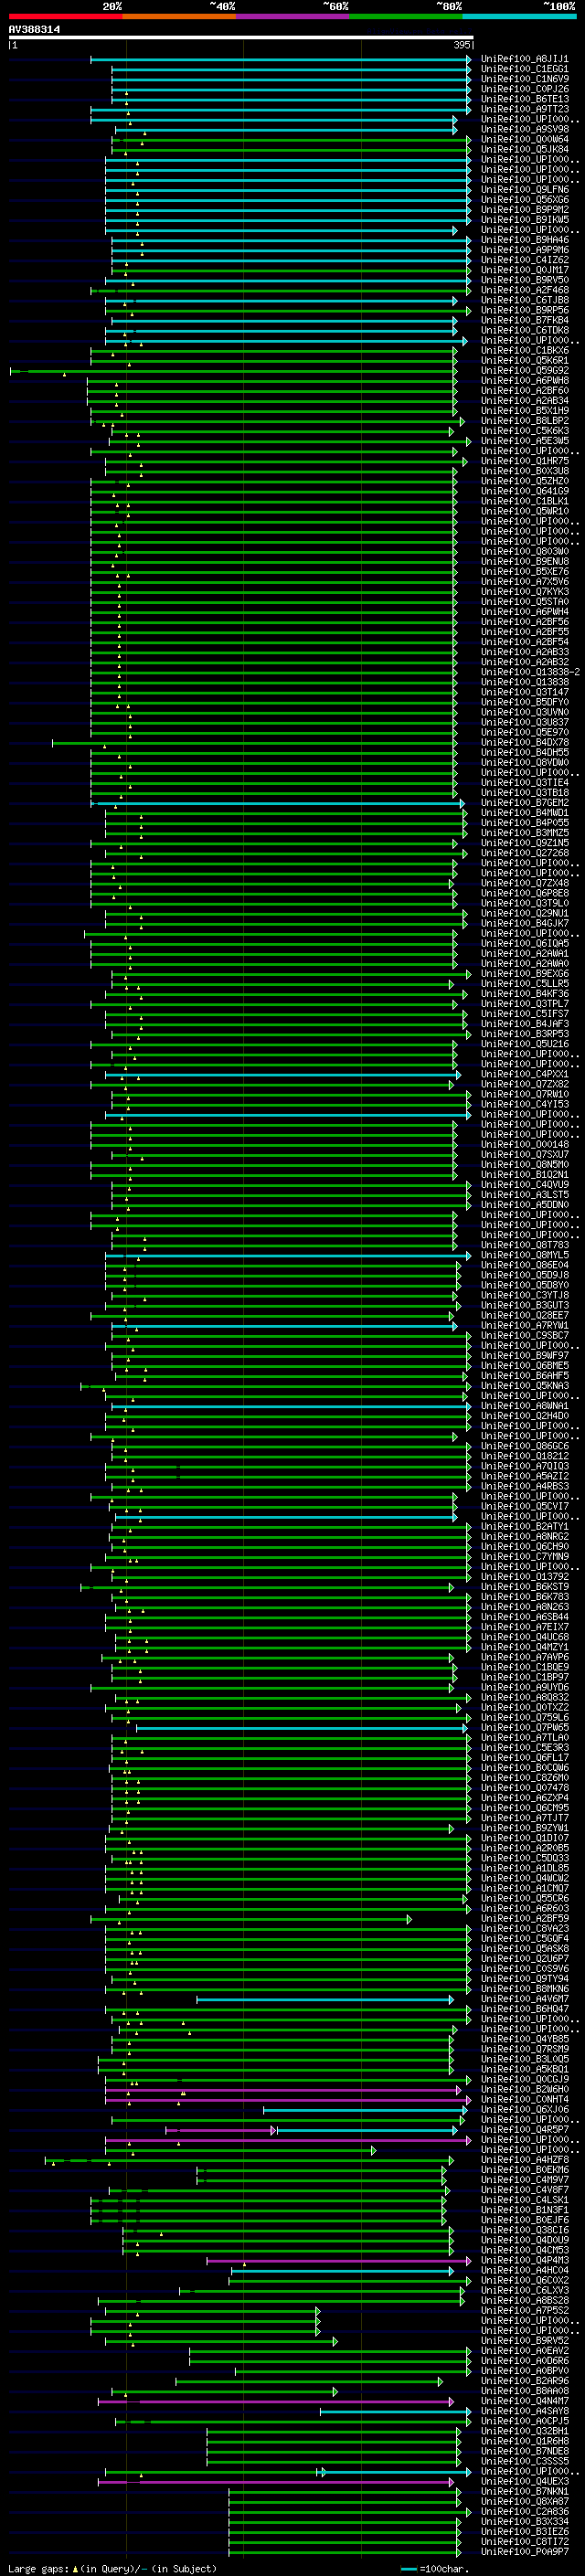The image size is (585, 2576).
Task: Open UniRef100_C6TJB8 hit
Action: 524,300
